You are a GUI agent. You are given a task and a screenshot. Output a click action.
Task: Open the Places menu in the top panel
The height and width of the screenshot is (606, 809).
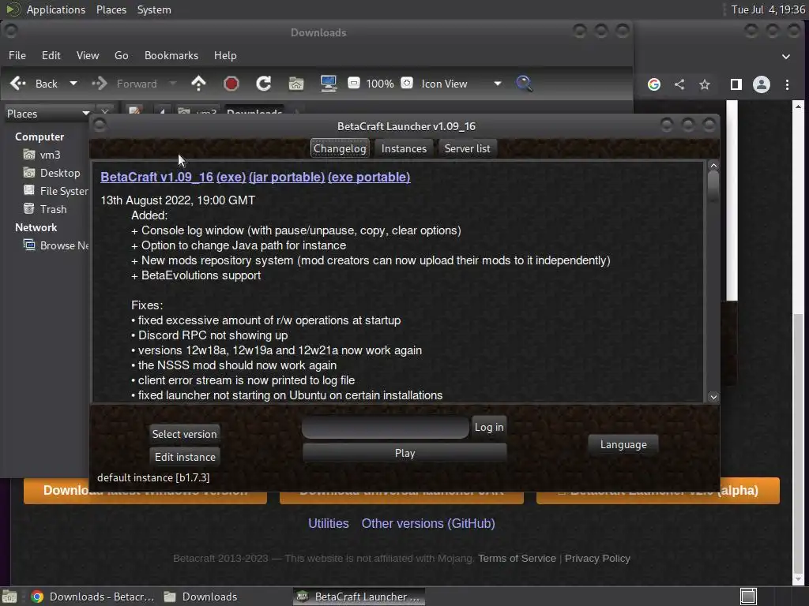pyautogui.click(x=111, y=9)
